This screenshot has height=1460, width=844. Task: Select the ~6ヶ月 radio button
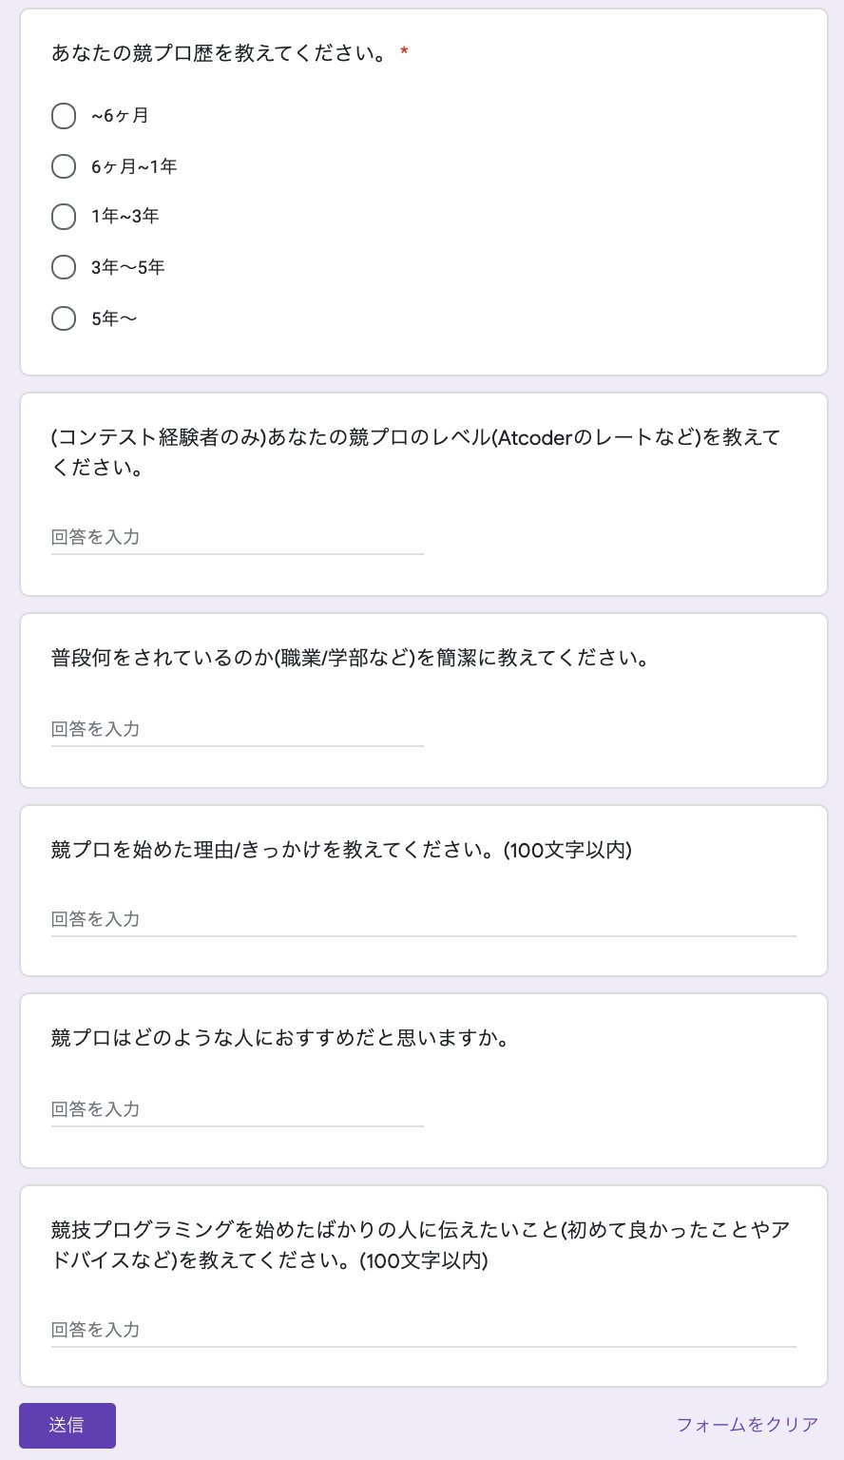64,116
